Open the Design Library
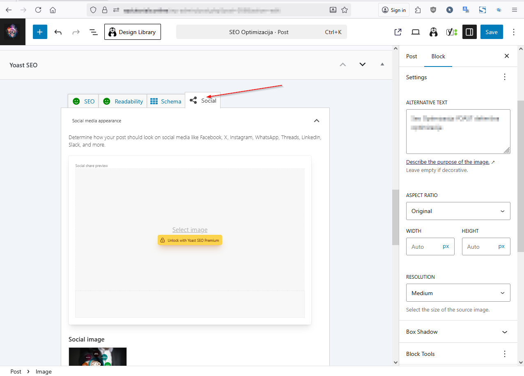Viewport: 524px width, 376px height. tap(132, 32)
